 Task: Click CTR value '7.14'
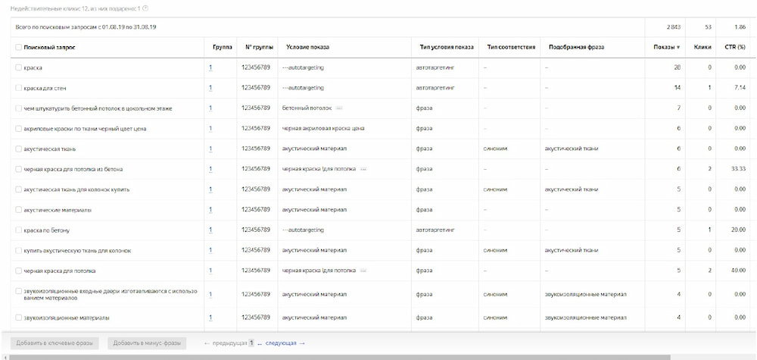coord(740,88)
